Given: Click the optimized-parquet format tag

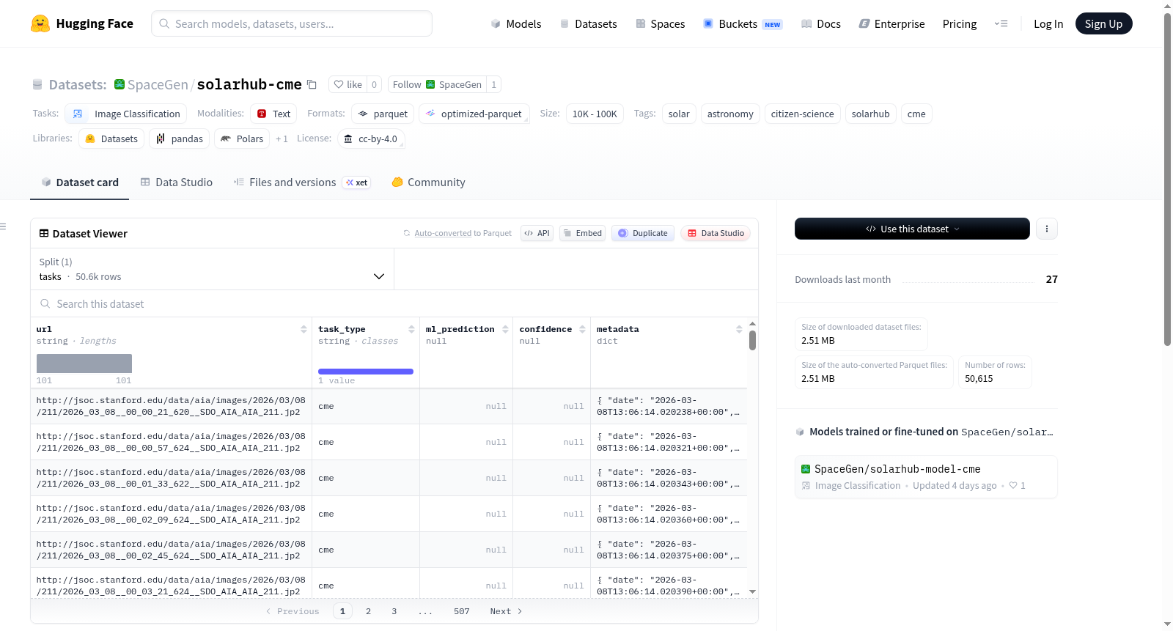Looking at the screenshot, I should pyautogui.click(x=474, y=114).
